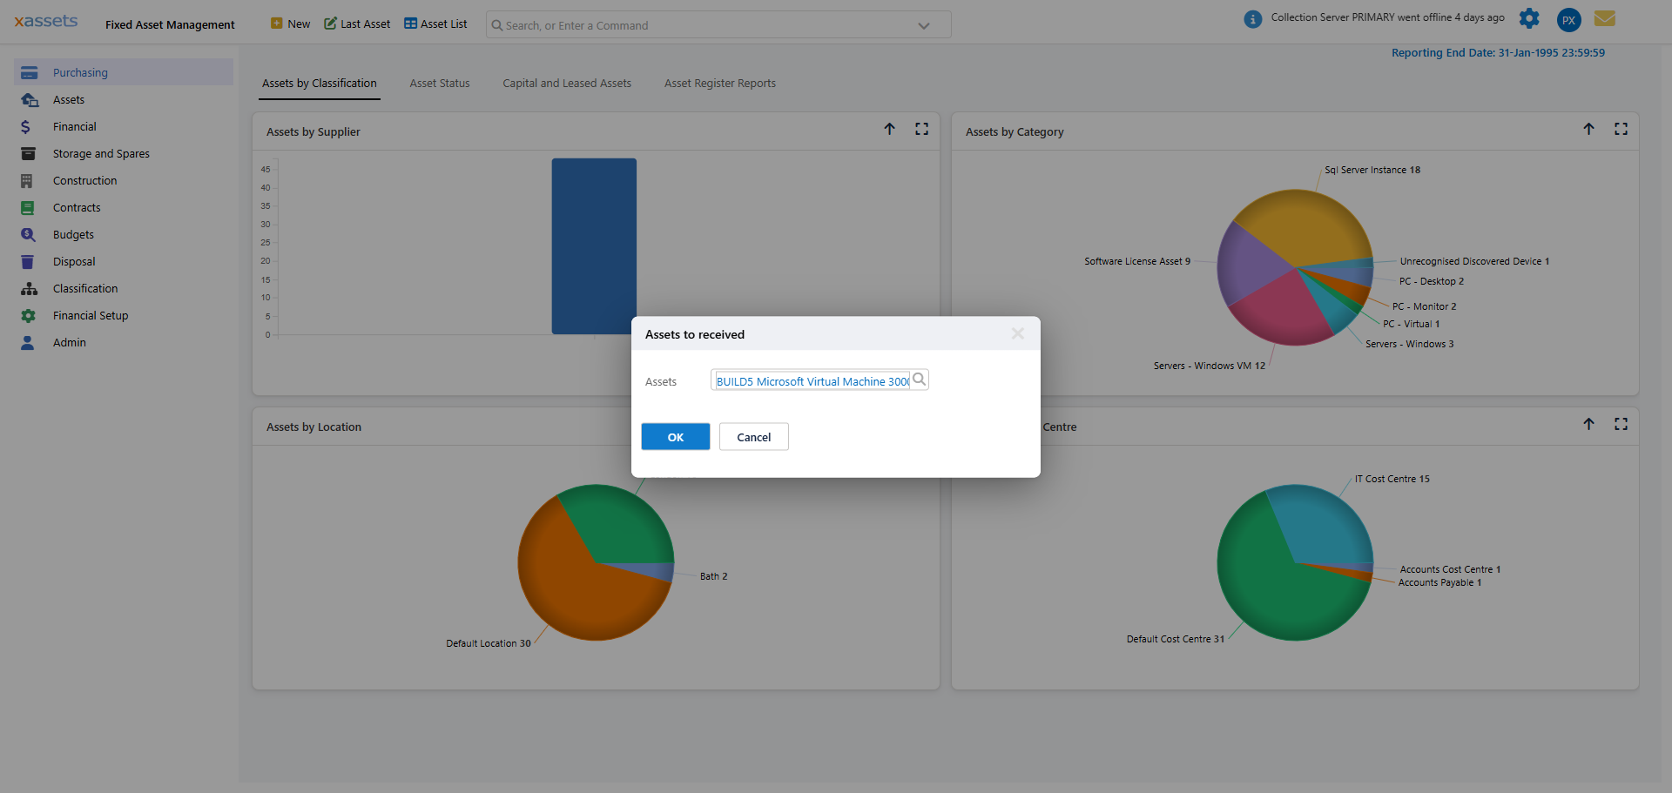Cancel the Assets to received dialog
Image resolution: width=1672 pixels, height=793 pixels.
click(x=753, y=436)
